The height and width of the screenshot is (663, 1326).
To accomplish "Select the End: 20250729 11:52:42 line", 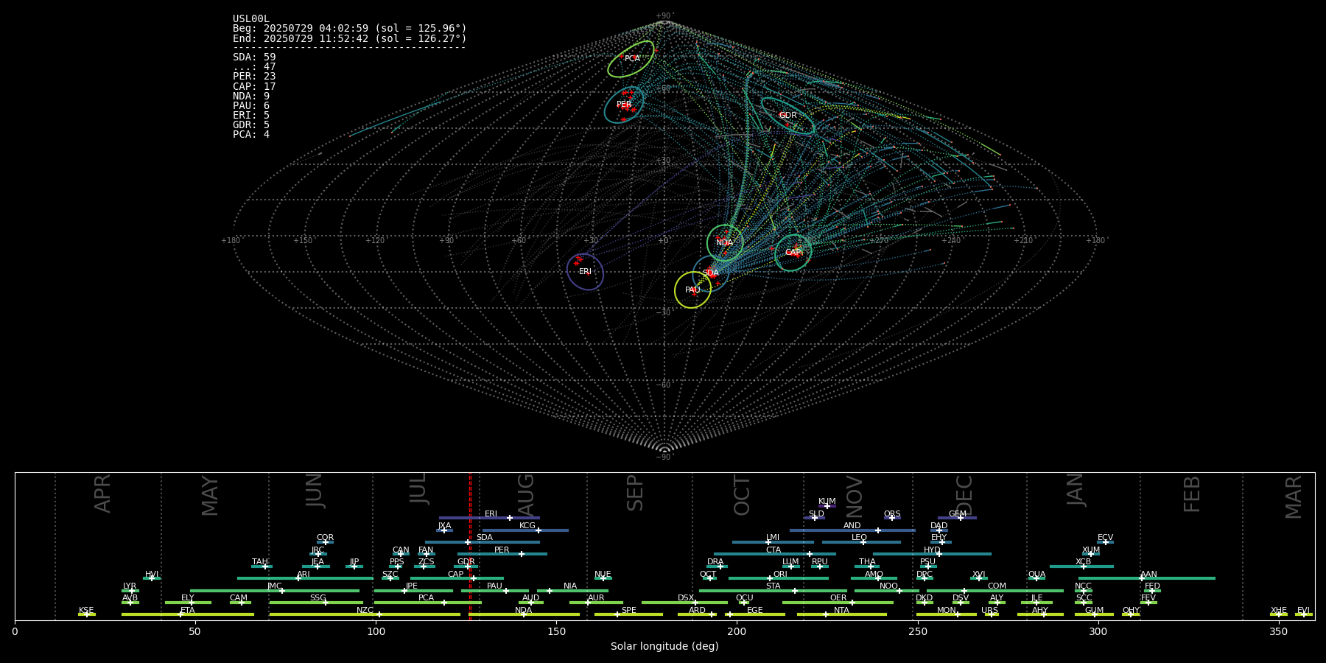I will (350, 38).
